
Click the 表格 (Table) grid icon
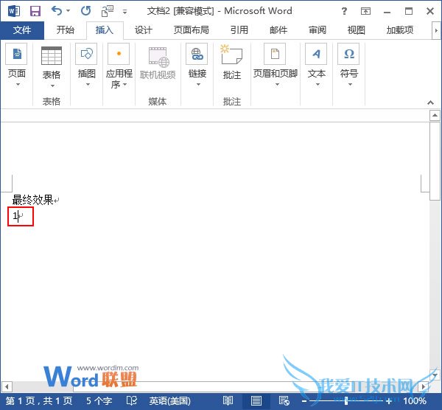pos(52,55)
